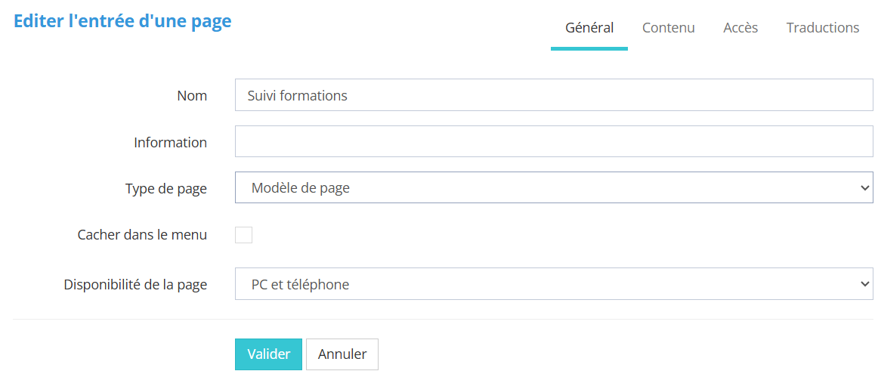Open the Type de page dropdown
The width and height of the screenshot is (878, 371).
pos(553,187)
